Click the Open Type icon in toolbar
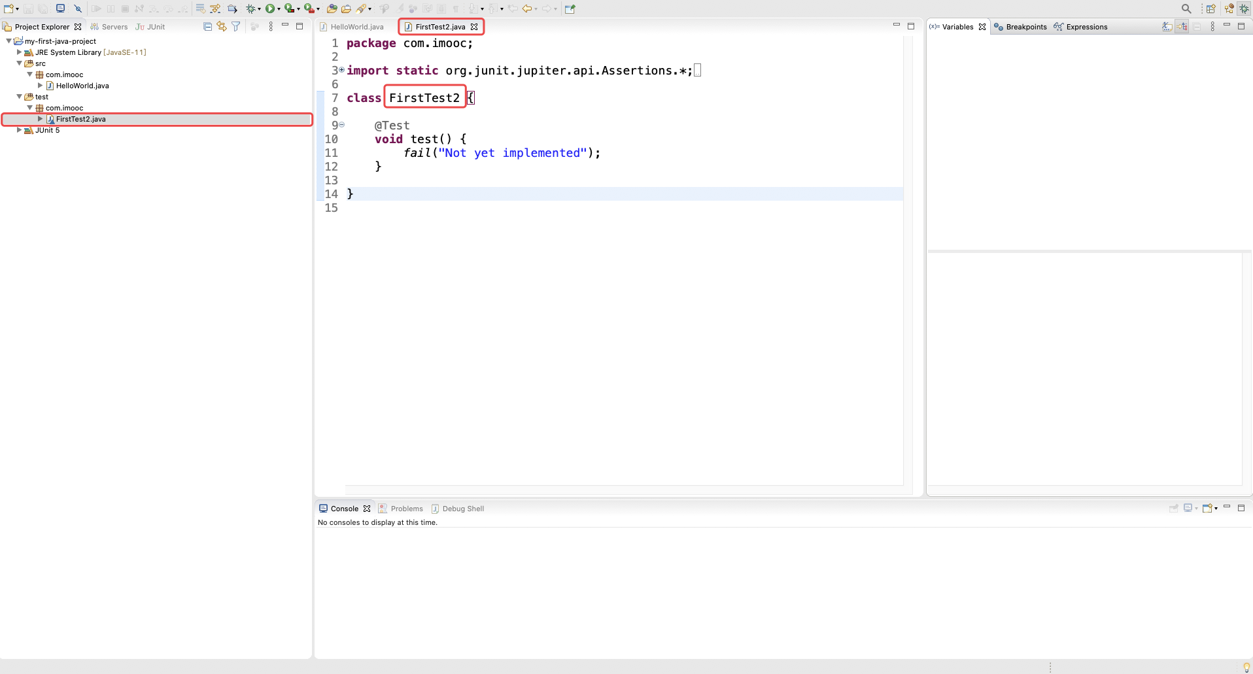This screenshot has width=1253, height=674. point(332,8)
